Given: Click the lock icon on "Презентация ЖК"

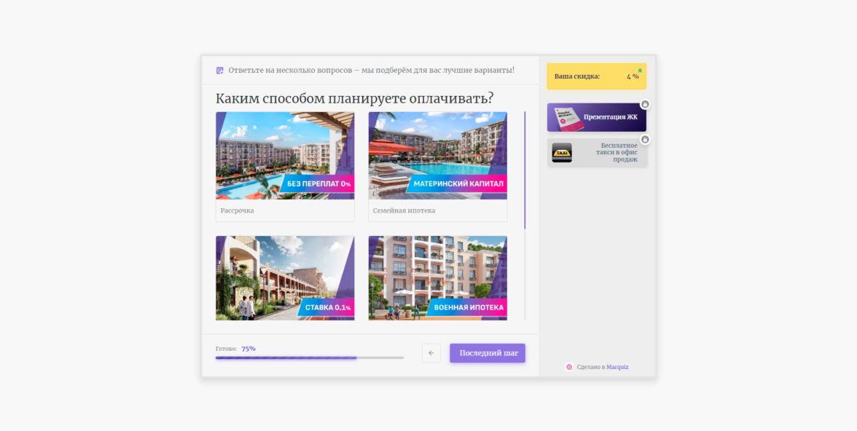Looking at the screenshot, I should pos(645,104).
